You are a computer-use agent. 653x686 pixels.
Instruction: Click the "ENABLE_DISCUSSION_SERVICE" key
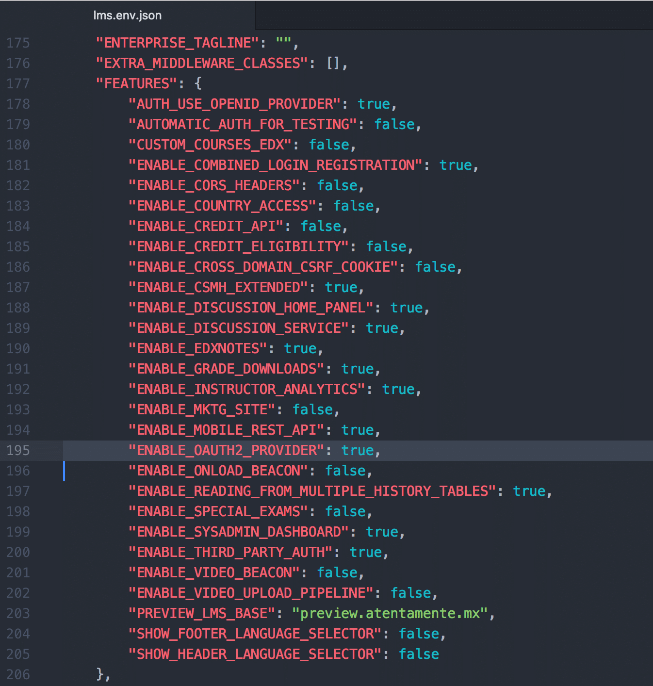coord(239,328)
